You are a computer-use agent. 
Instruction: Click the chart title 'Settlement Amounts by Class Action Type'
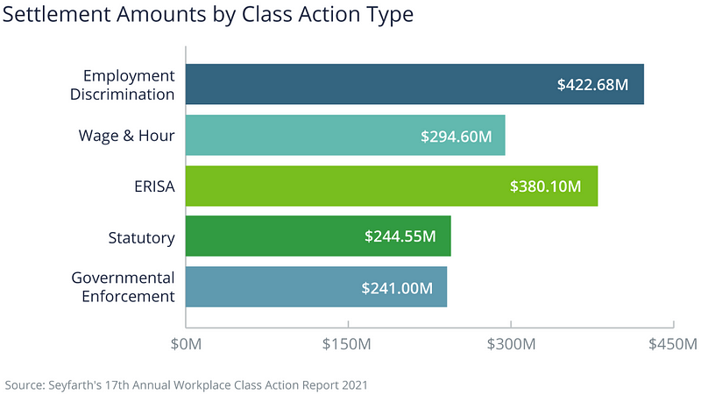point(209,16)
